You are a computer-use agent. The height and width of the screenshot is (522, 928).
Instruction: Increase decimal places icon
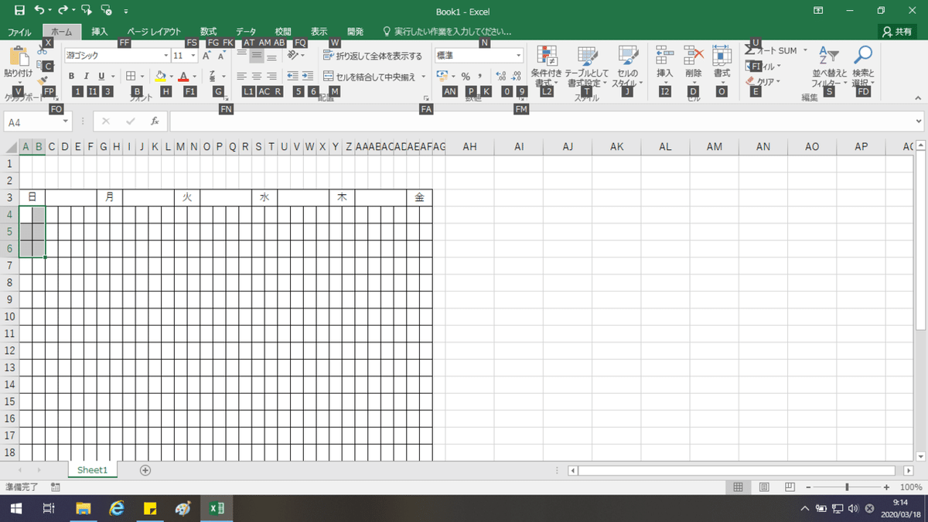coord(500,77)
